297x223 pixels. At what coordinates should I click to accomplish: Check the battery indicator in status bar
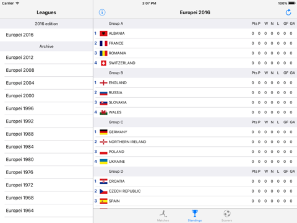coord(292,3)
